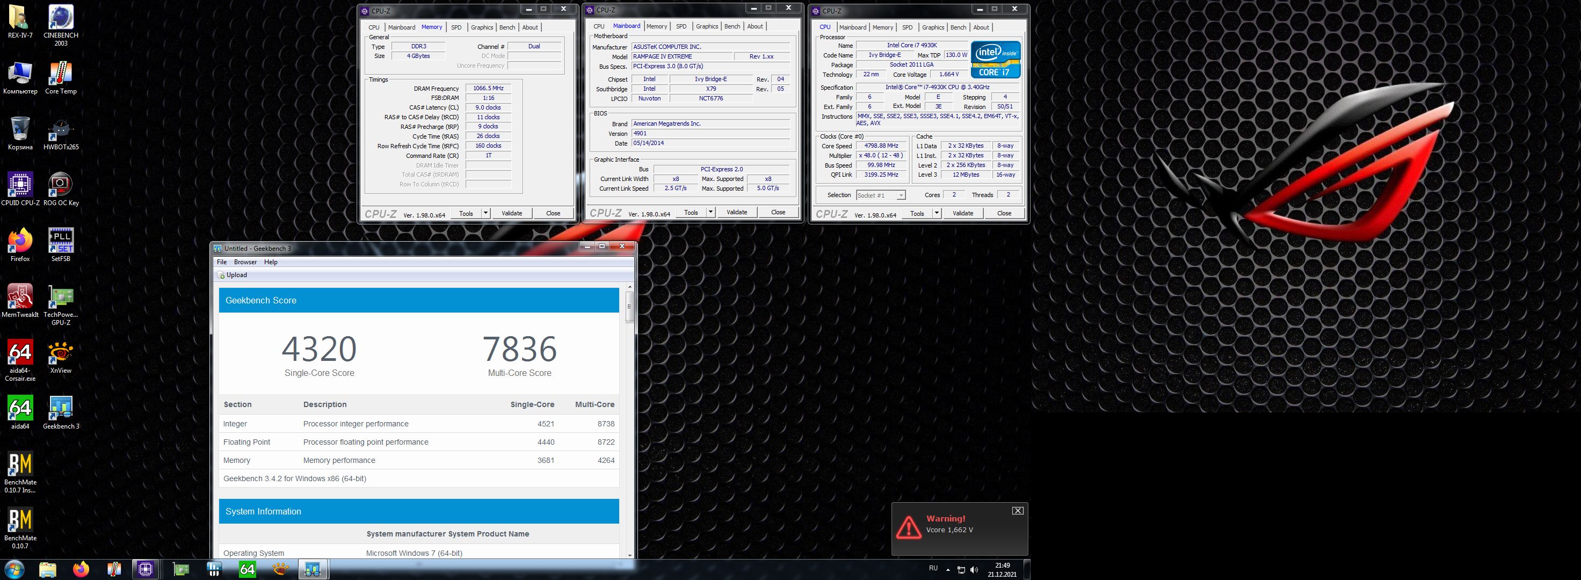Screen dimensions: 1581x580
Task: Click the RAMPAGE IV EXTREME model field
Action: [x=683, y=56]
